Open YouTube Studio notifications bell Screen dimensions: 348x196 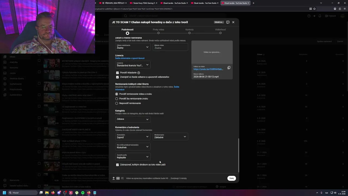tap(320, 16)
